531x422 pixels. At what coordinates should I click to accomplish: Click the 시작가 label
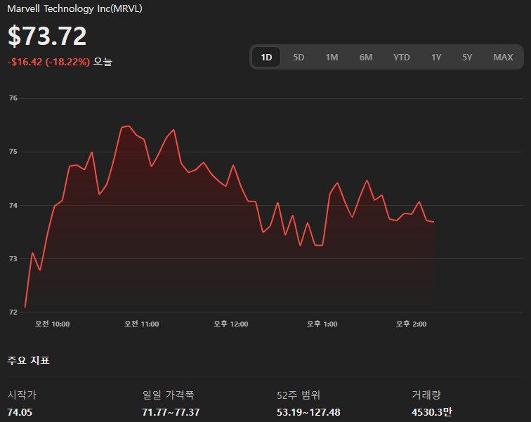click(22, 395)
